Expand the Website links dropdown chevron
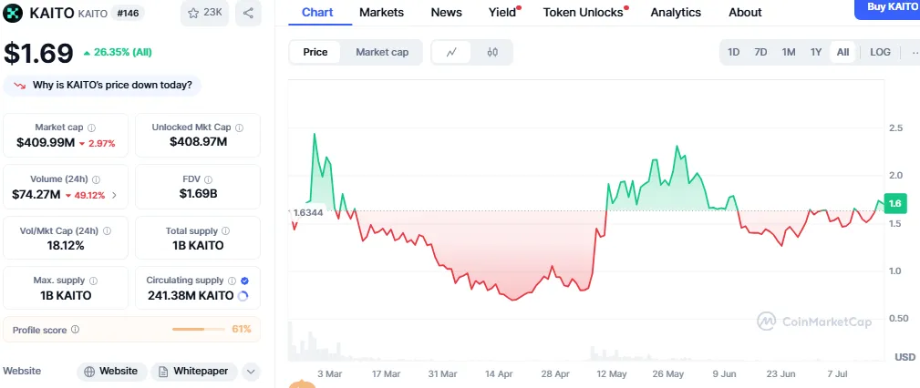 pos(251,372)
